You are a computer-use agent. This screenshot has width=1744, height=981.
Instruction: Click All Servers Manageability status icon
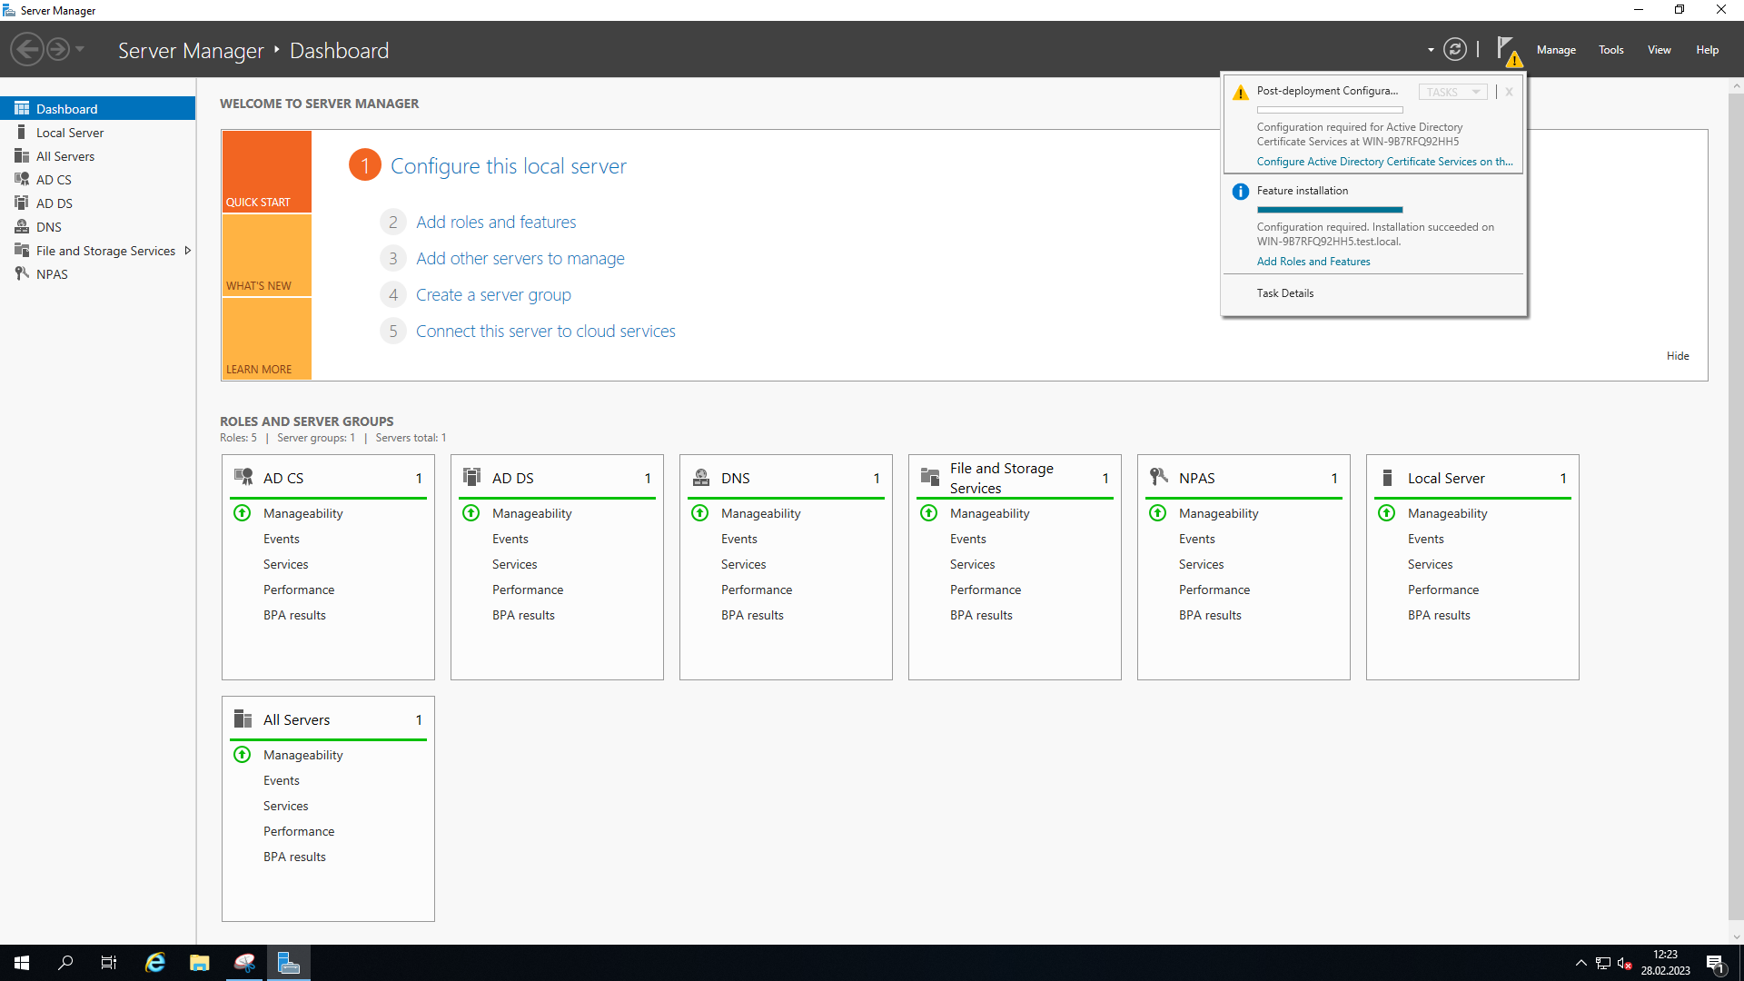(243, 755)
